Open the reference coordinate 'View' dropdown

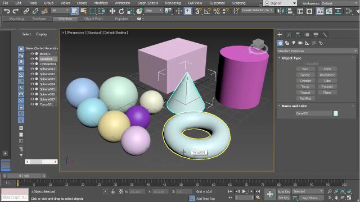[154, 11]
